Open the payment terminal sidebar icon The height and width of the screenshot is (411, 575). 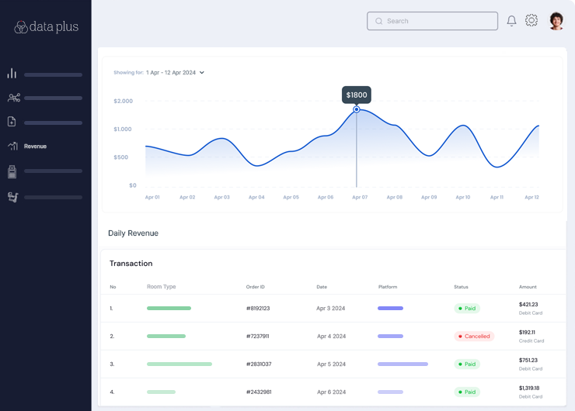pos(12,171)
